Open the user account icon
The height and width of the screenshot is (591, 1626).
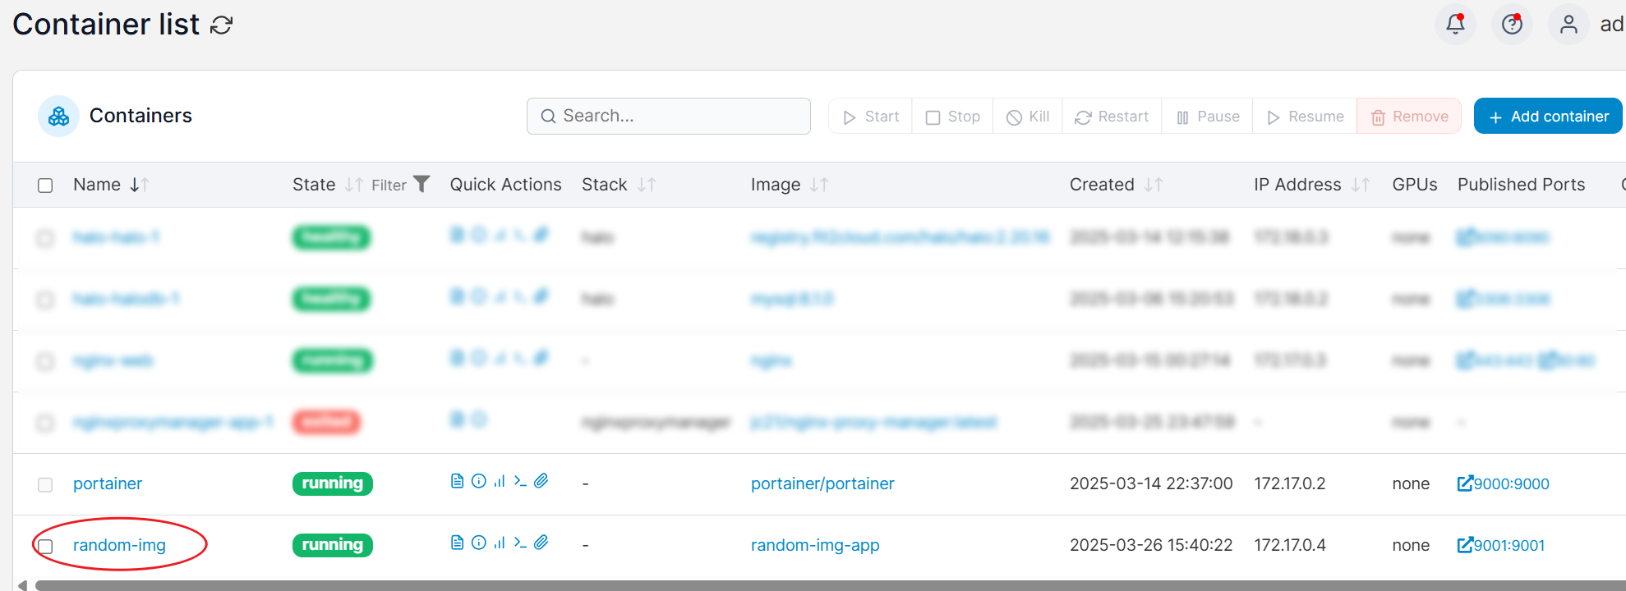[x=1568, y=25]
